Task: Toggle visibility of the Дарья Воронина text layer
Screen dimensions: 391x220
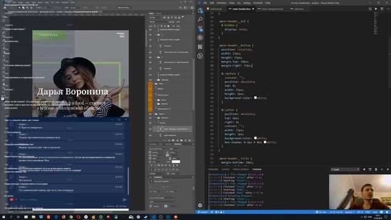Action: pyautogui.click(x=150, y=135)
